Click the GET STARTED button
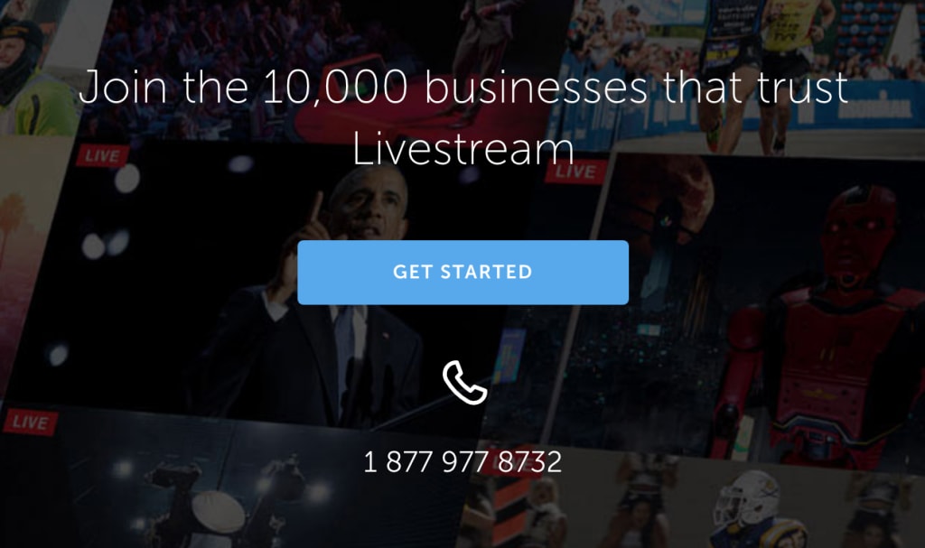The width and height of the screenshot is (925, 548). 462,272
